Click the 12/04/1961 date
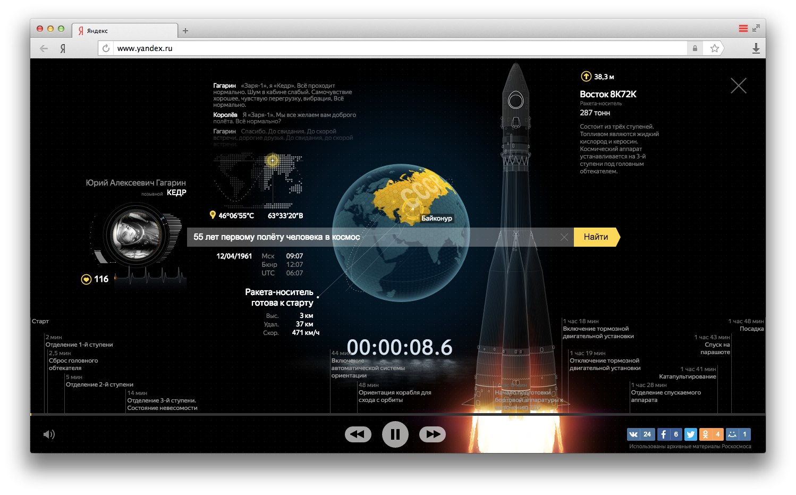The height and width of the screenshot is (495, 796). pos(234,256)
